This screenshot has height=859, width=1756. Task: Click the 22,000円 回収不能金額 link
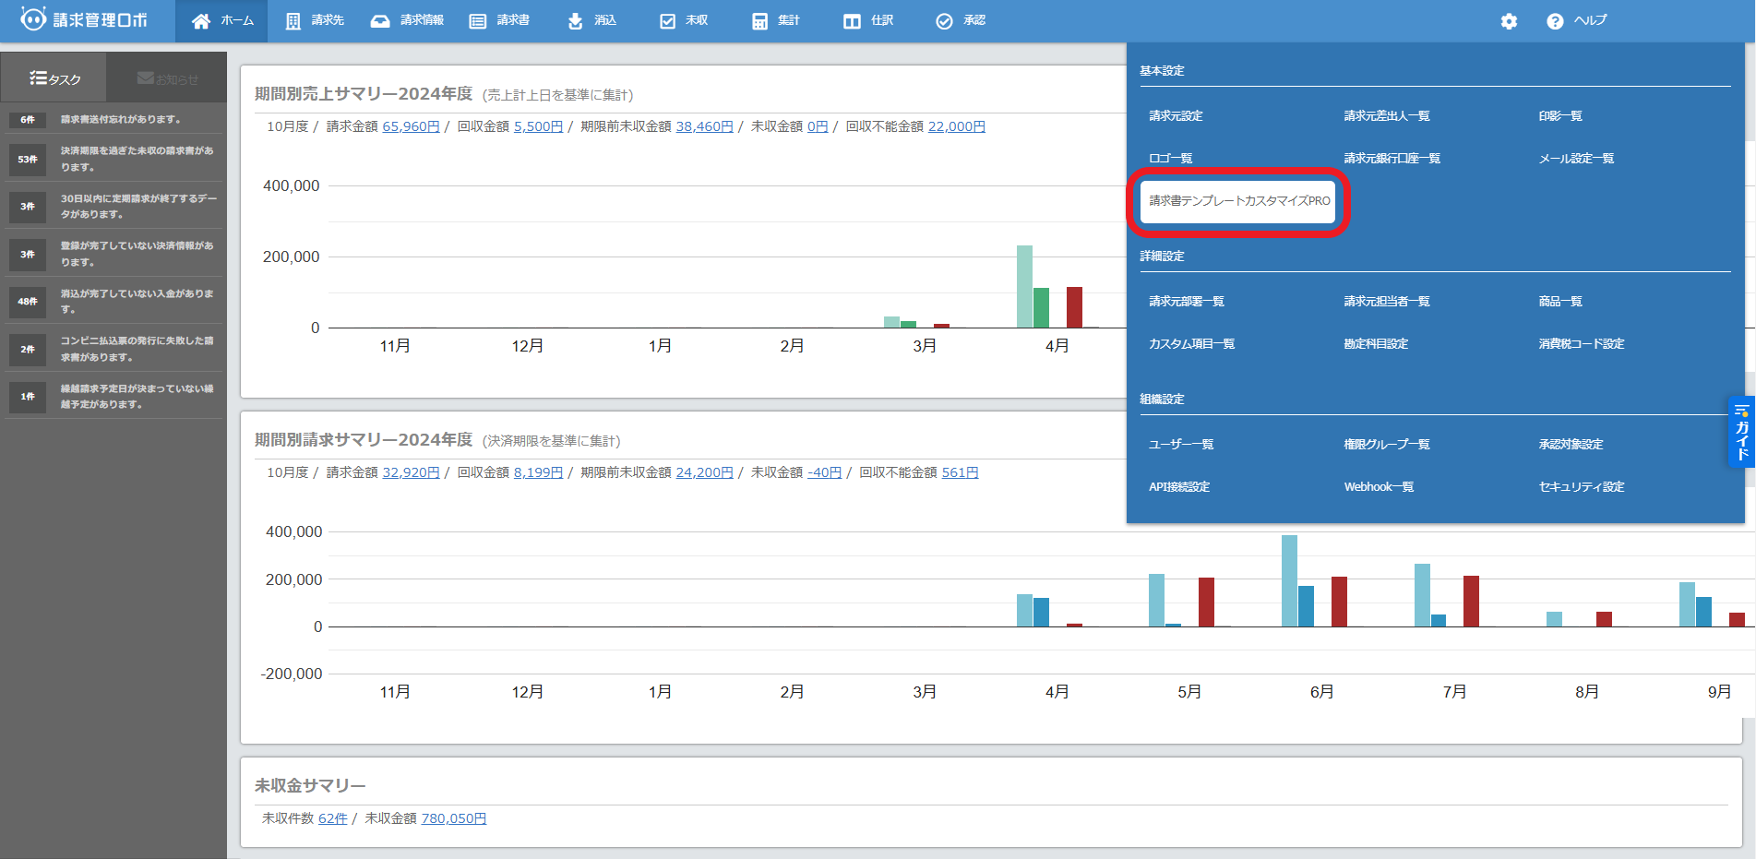tap(956, 126)
